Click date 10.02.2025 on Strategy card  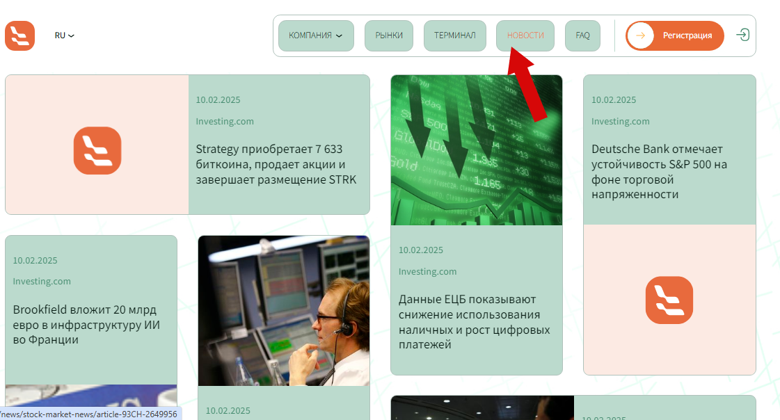pyautogui.click(x=218, y=100)
